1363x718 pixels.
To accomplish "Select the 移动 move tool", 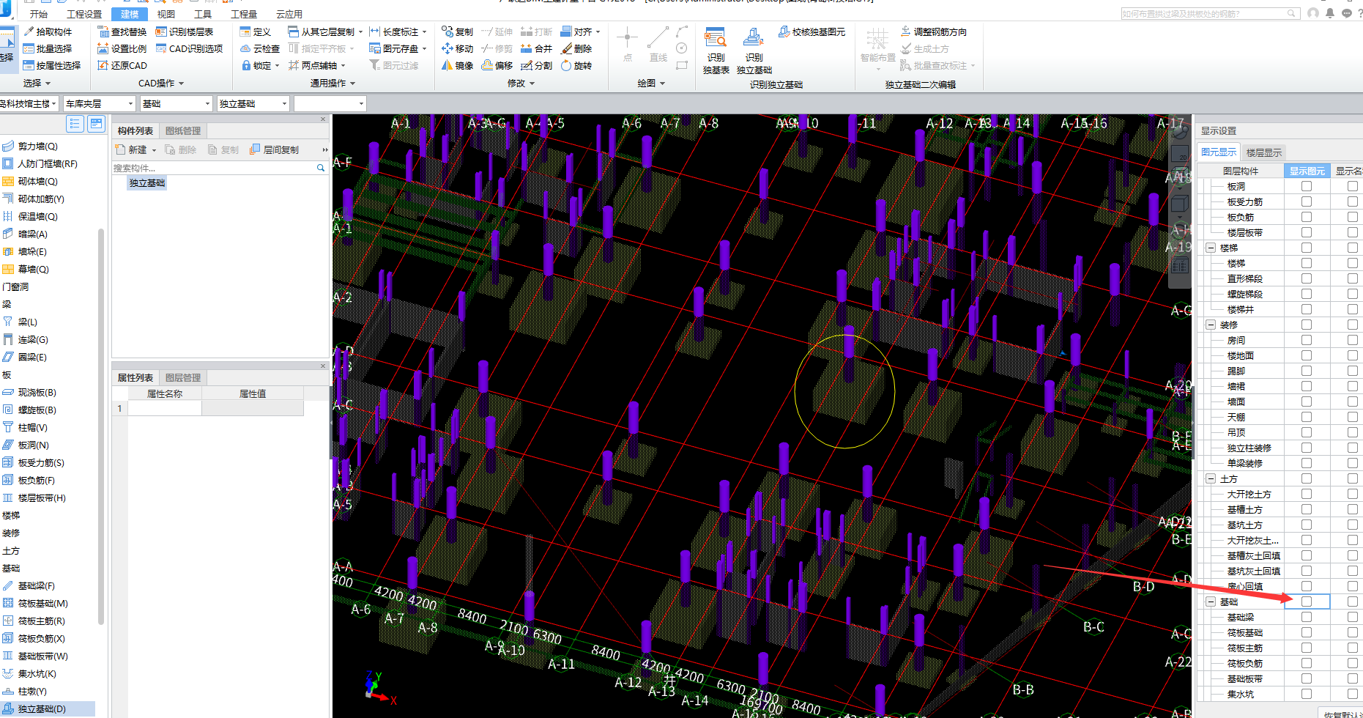I will tap(458, 48).
